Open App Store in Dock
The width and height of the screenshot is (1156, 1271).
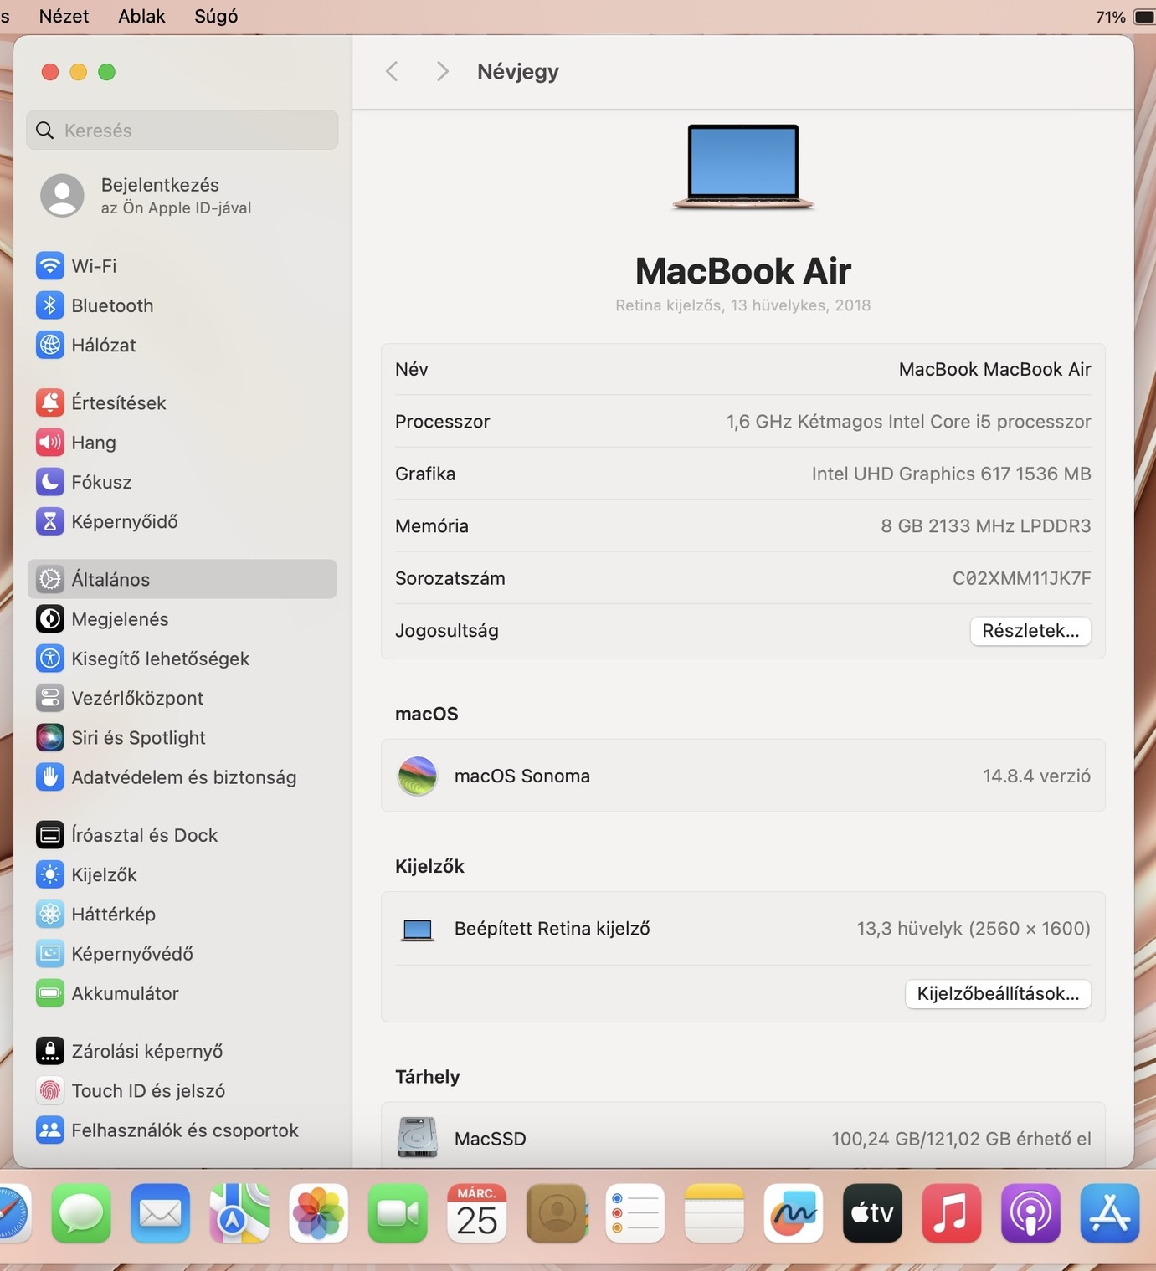(x=1110, y=1213)
